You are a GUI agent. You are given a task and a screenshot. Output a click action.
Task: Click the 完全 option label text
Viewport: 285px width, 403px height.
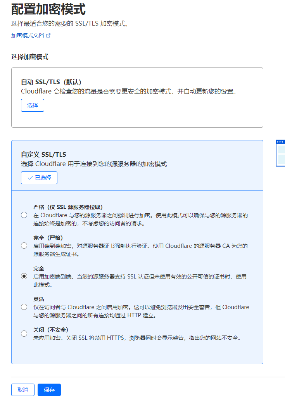39,268
